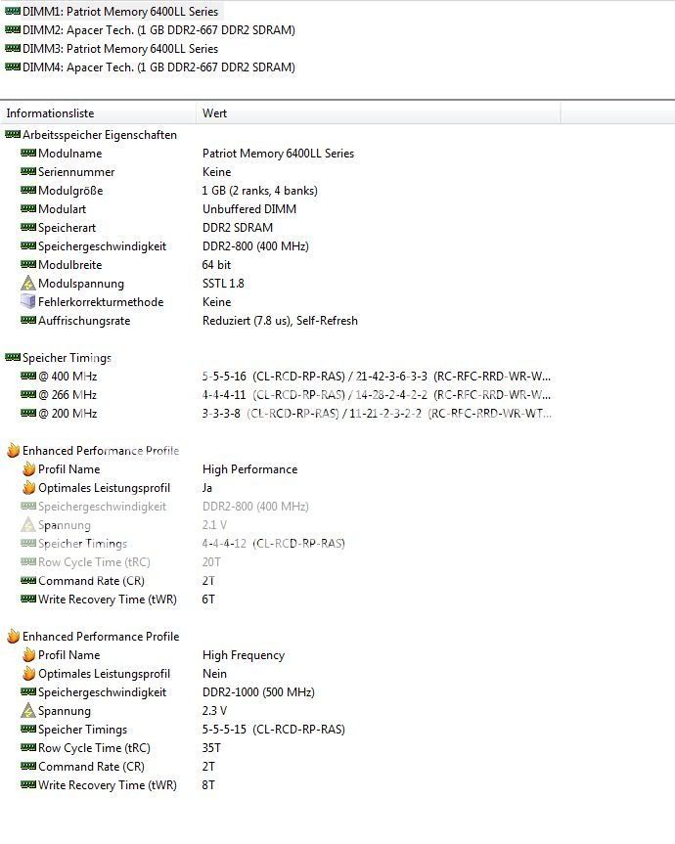This screenshot has width=675, height=844.
Task: Select the Arbeitsspeicher Eigenschaften group heading
Action: click(x=100, y=135)
